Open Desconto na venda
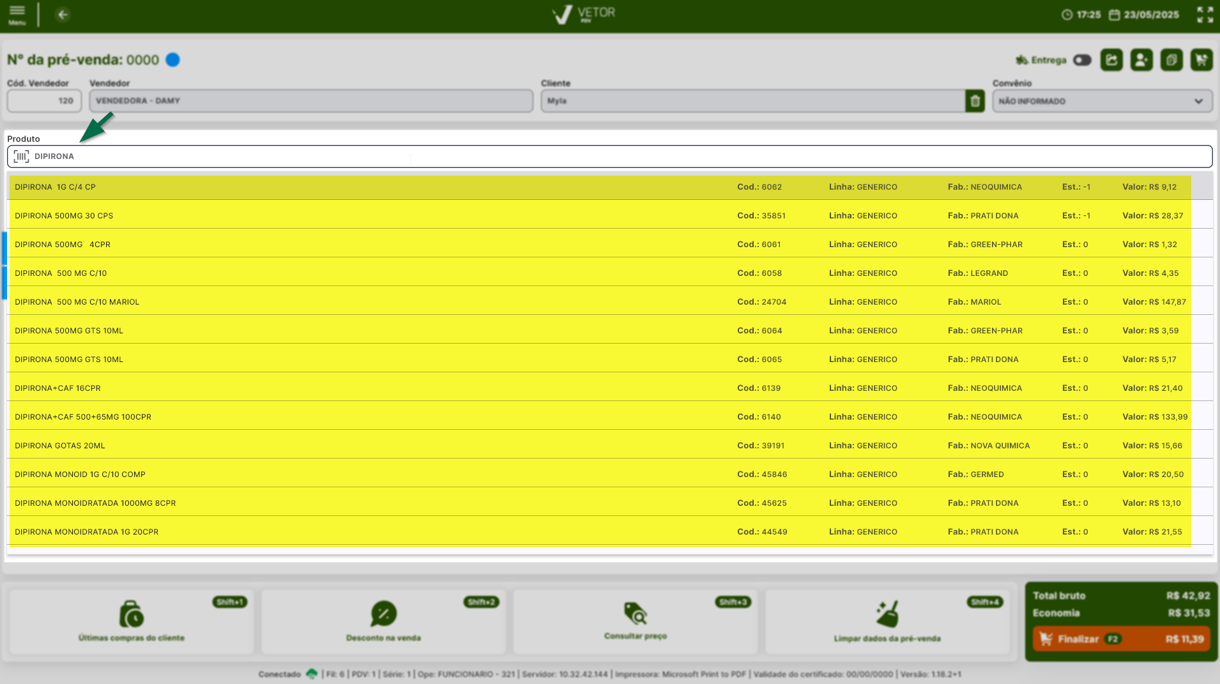1220x684 pixels. [x=383, y=622]
